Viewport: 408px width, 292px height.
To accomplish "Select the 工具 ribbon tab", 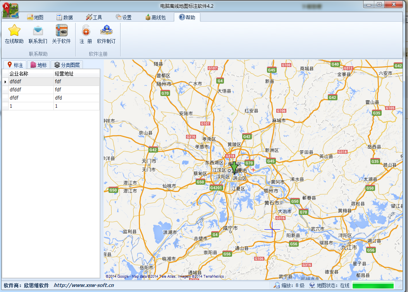I will tap(94, 17).
